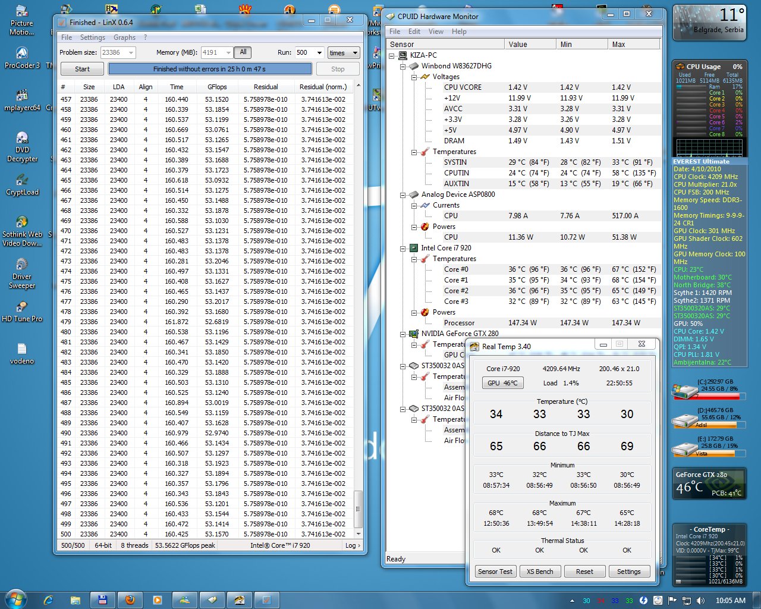The width and height of the screenshot is (761, 609).
Task: Select the CryptLoad desktop icon
Action: point(22,185)
